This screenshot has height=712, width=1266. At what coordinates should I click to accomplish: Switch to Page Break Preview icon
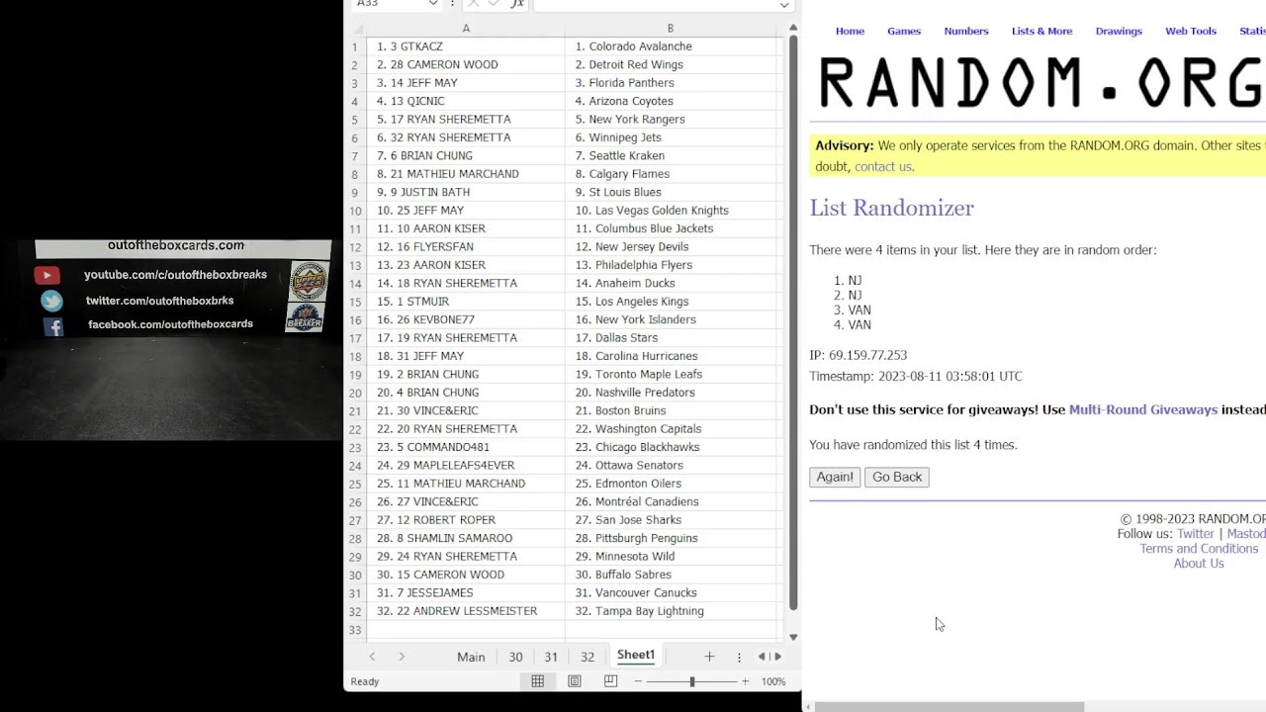610,681
